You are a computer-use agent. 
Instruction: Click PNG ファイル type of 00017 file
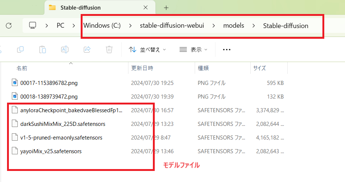coord(211,83)
